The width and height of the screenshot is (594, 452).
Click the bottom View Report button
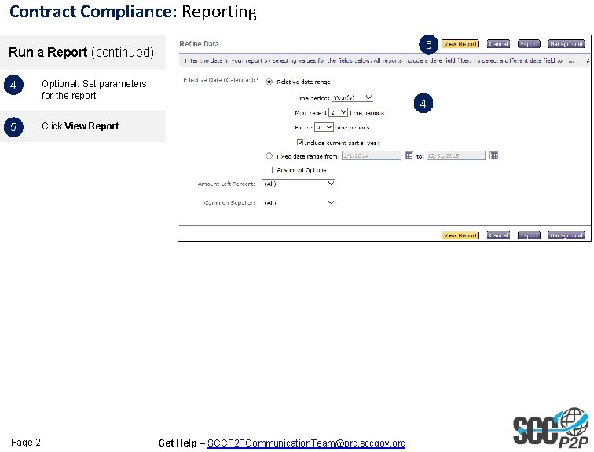pyautogui.click(x=460, y=235)
